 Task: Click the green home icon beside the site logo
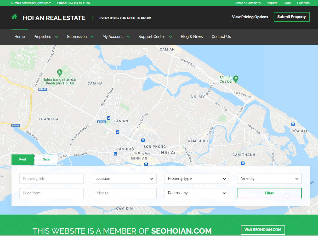point(14,16)
